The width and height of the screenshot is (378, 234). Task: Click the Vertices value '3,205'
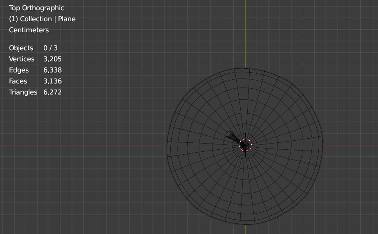53,59
